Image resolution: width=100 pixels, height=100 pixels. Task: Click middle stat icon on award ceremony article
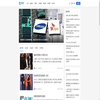pos(60,89)
